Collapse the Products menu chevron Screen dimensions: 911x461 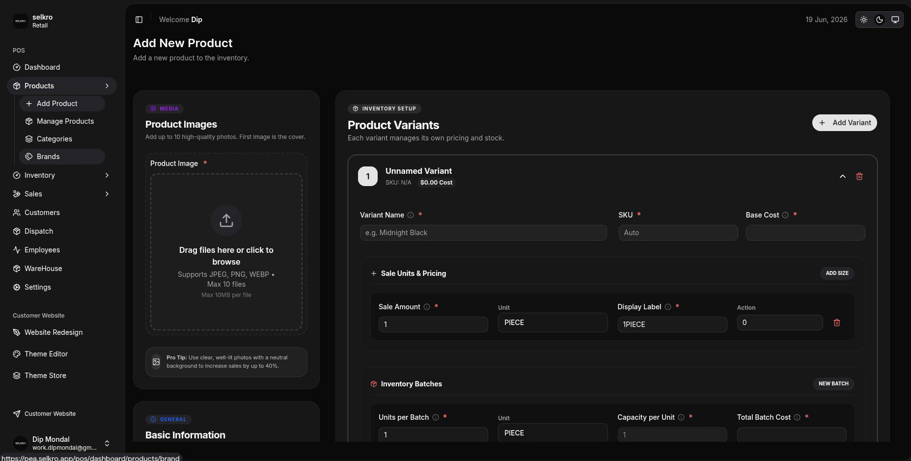coord(107,86)
